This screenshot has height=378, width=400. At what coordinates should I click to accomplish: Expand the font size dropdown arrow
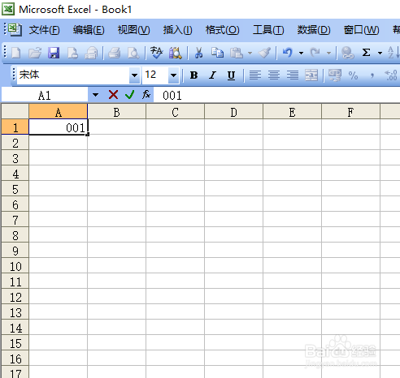tap(173, 75)
